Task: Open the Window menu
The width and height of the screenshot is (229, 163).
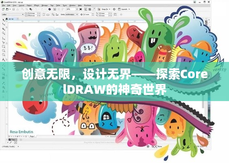Action: click(x=72, y=5)
